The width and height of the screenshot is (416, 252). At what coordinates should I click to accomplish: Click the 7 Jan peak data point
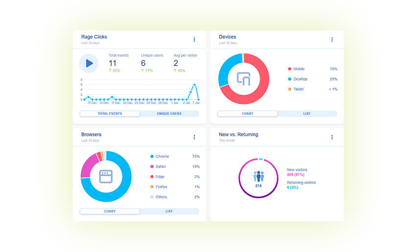(x=195, y=85)
